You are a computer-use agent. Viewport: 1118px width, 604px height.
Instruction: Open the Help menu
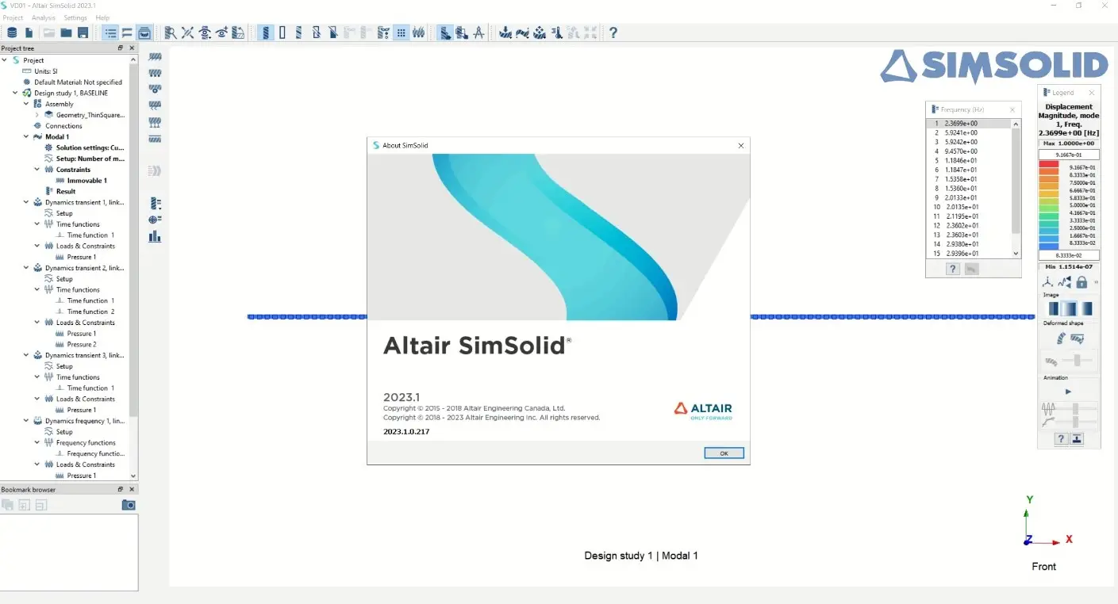(x=102, y=17)
